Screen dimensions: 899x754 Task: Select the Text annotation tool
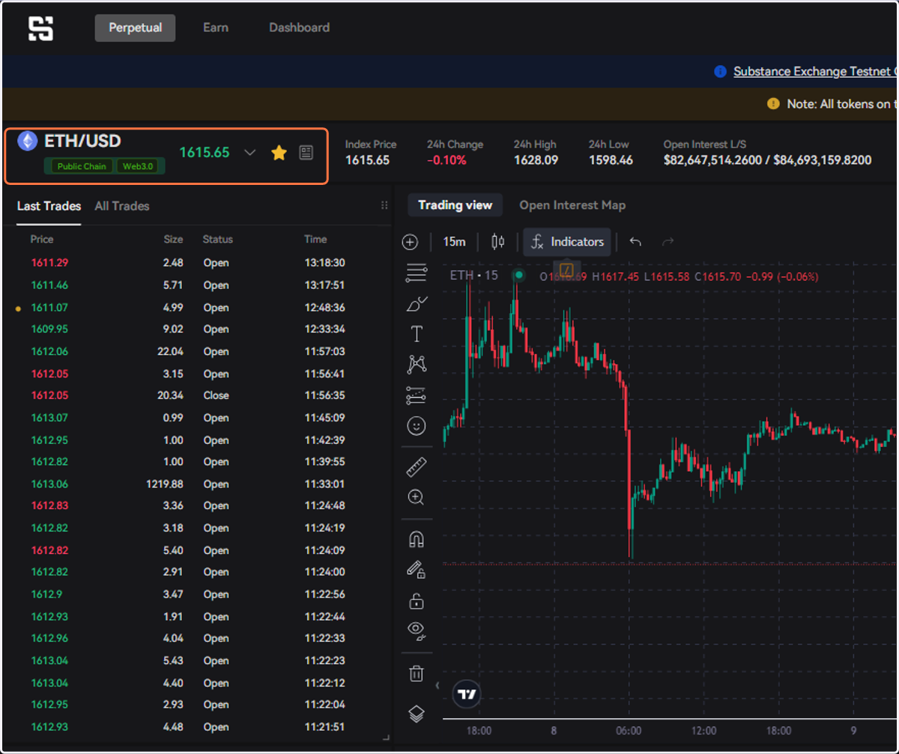[416, 334]
